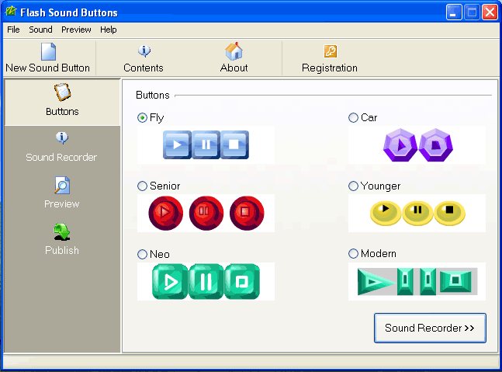Screen dimensions: 502x372
Task: Open the Sound menu
Action: click(x=40, y=30)
